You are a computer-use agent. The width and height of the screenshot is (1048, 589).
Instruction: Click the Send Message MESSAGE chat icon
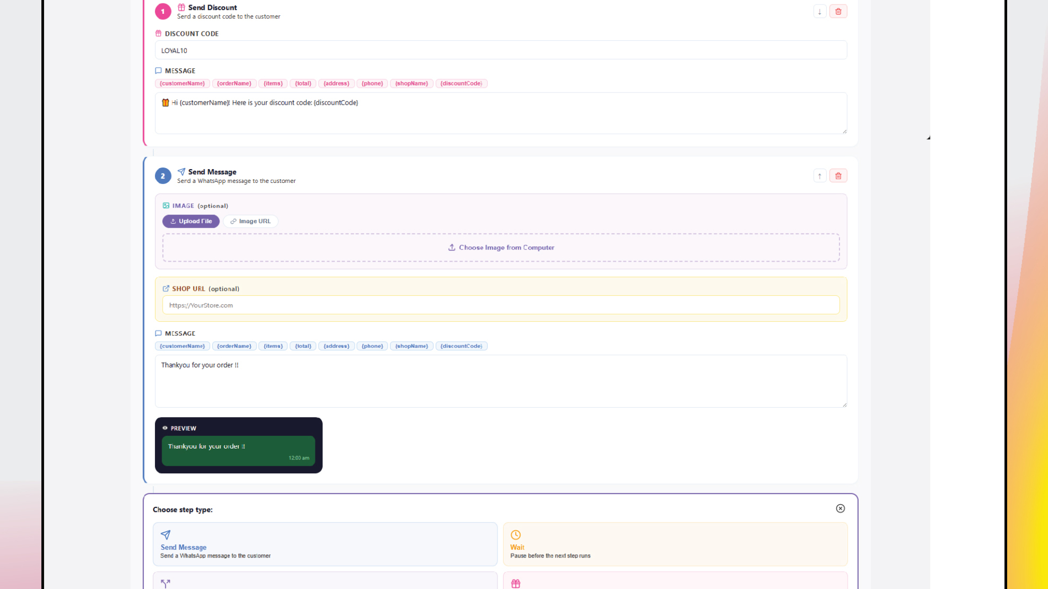point(158,333)
